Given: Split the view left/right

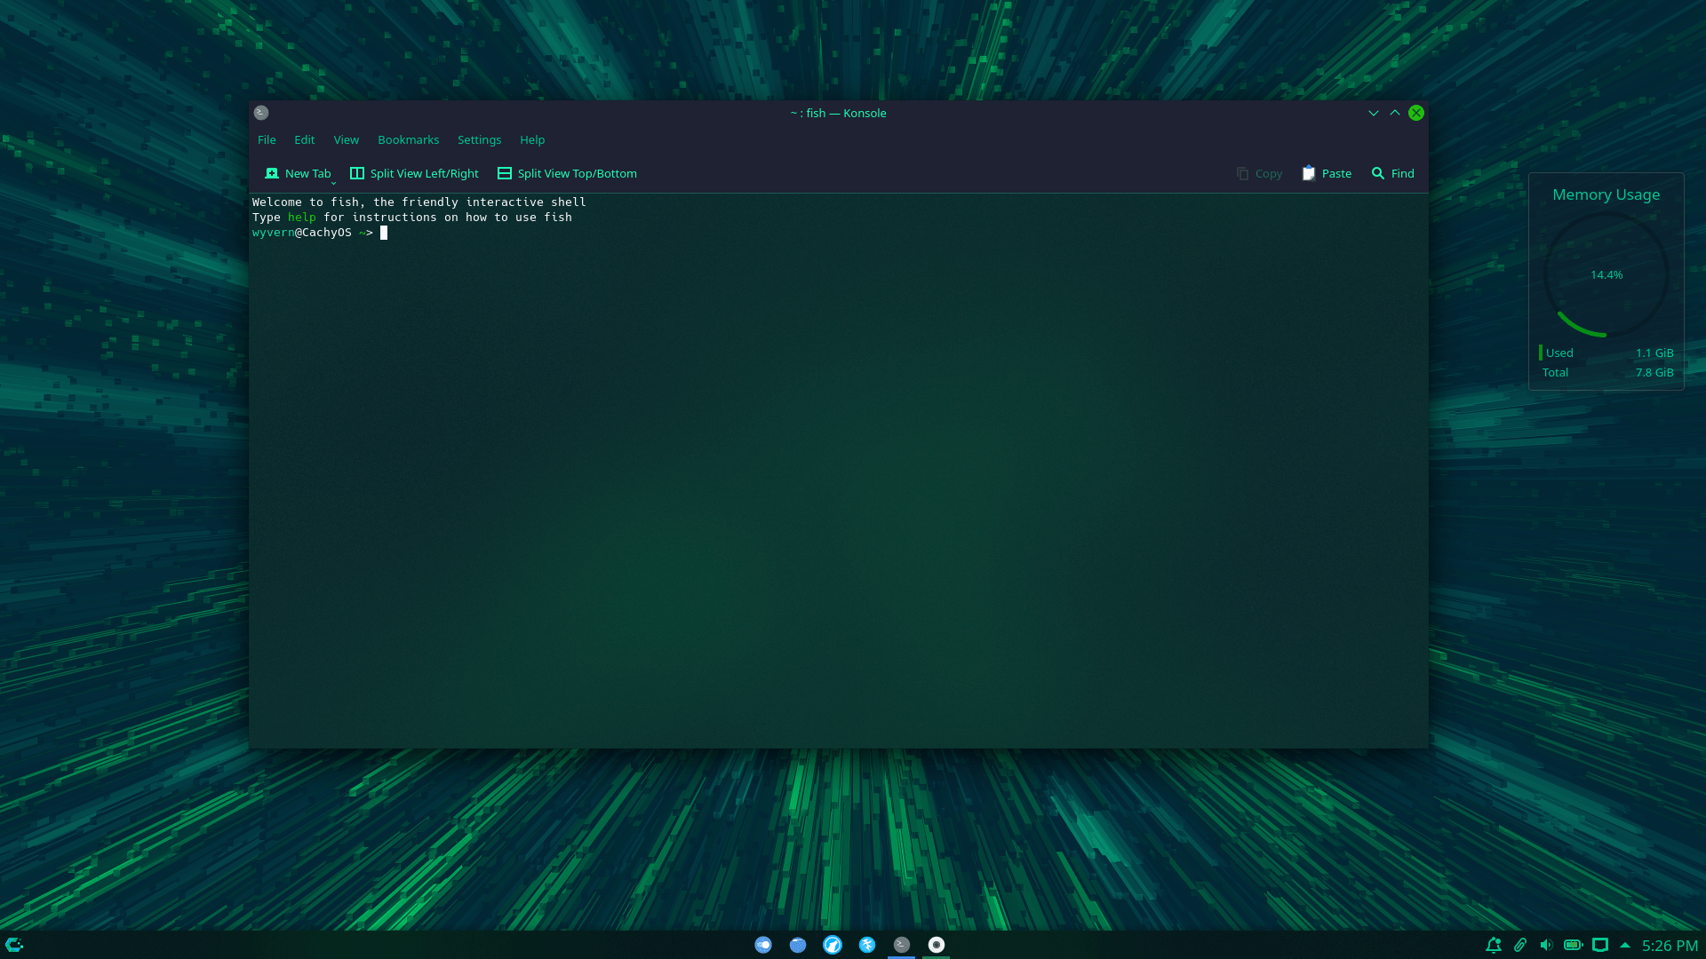Looking at the screenshot, I should coord(415,173).
